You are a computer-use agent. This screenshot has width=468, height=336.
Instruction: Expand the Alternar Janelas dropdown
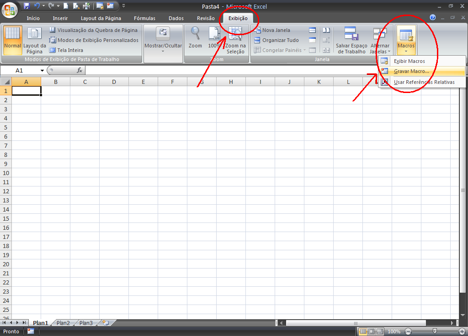click(380, 41)
